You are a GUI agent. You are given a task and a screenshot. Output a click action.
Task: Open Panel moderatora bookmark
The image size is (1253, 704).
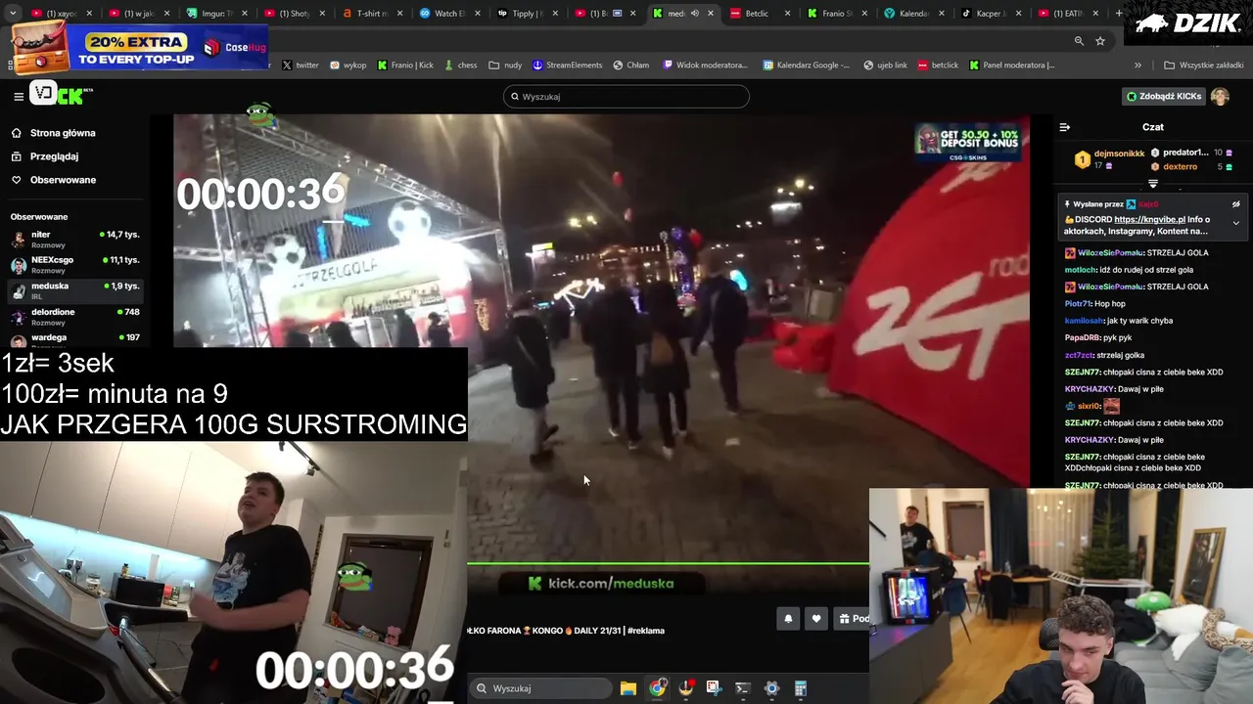click(x=1012, y=66)
